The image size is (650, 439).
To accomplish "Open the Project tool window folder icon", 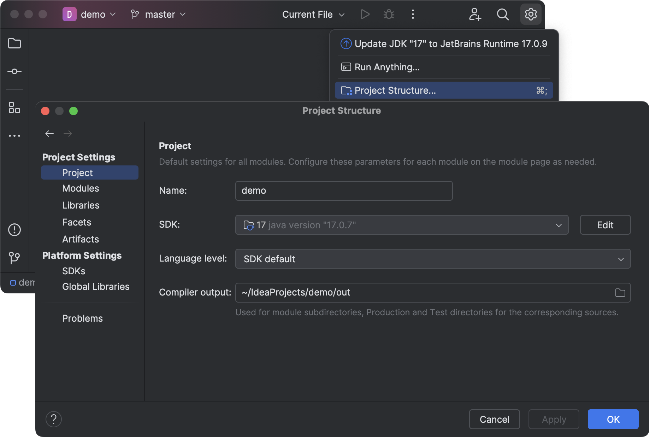I will click(14, 43).
